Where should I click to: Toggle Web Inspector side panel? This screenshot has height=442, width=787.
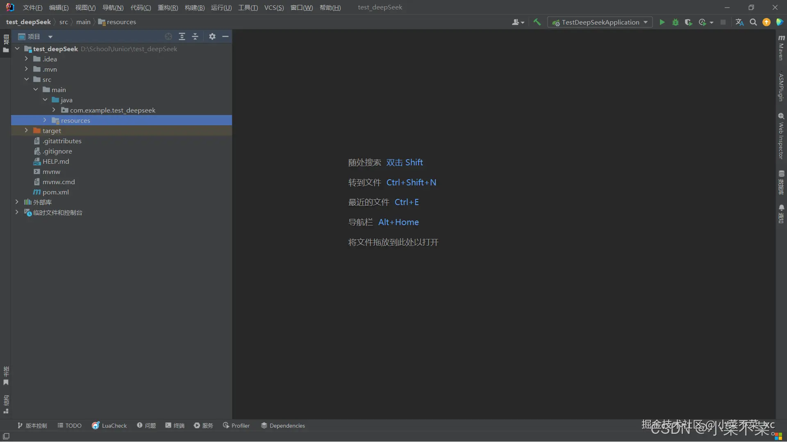coord(781,136)
